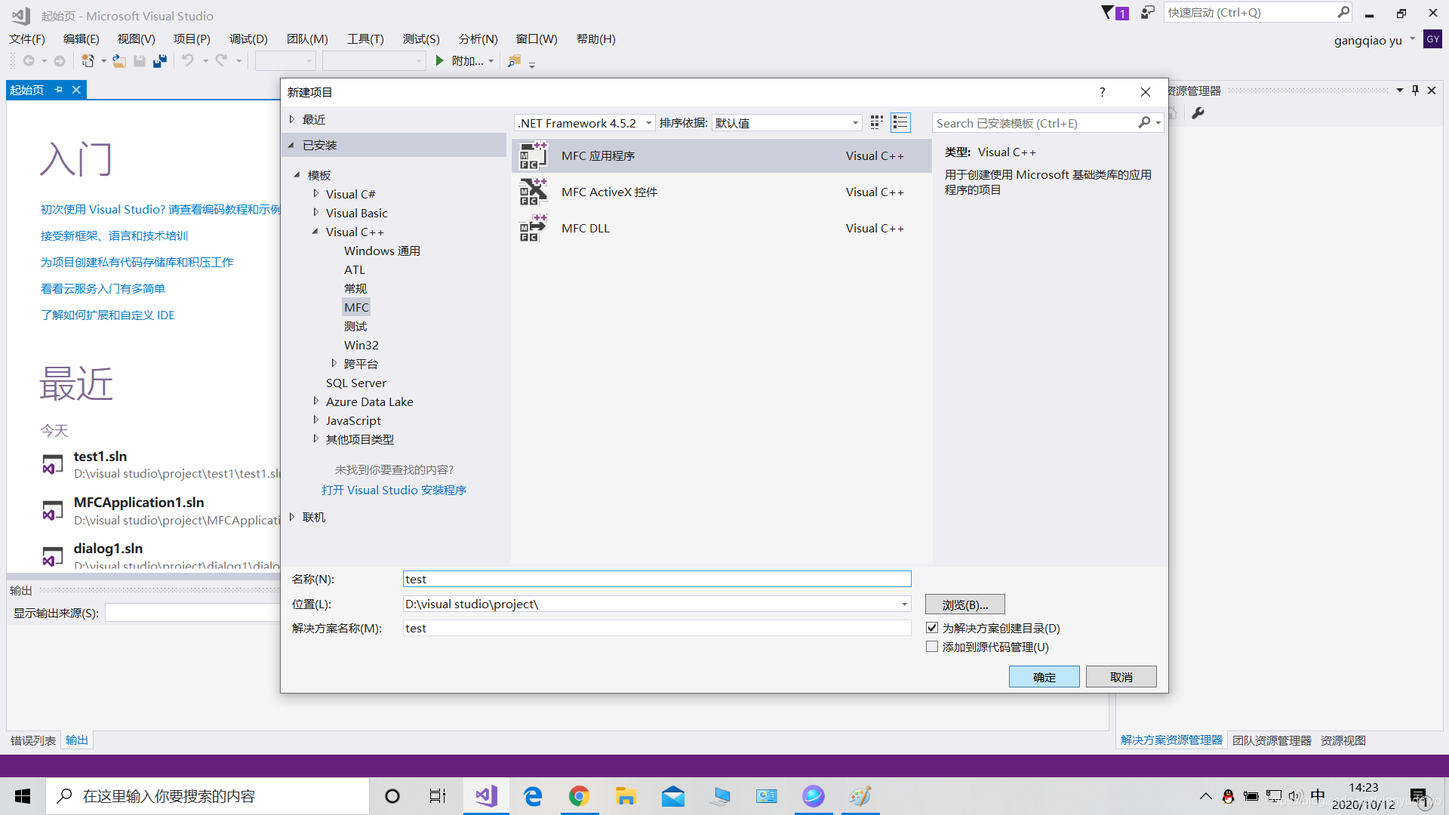This screenshot has height=815, width=1449.
Task: Open the help question mark in 新建项目 dialog
Action: coord(1102,92)
